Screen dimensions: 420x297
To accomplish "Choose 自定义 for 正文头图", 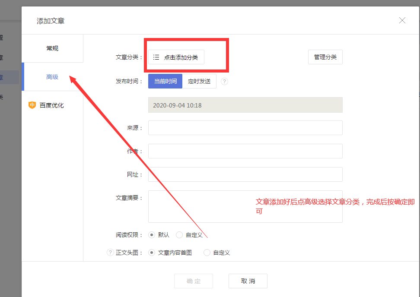I will point(207,253).
